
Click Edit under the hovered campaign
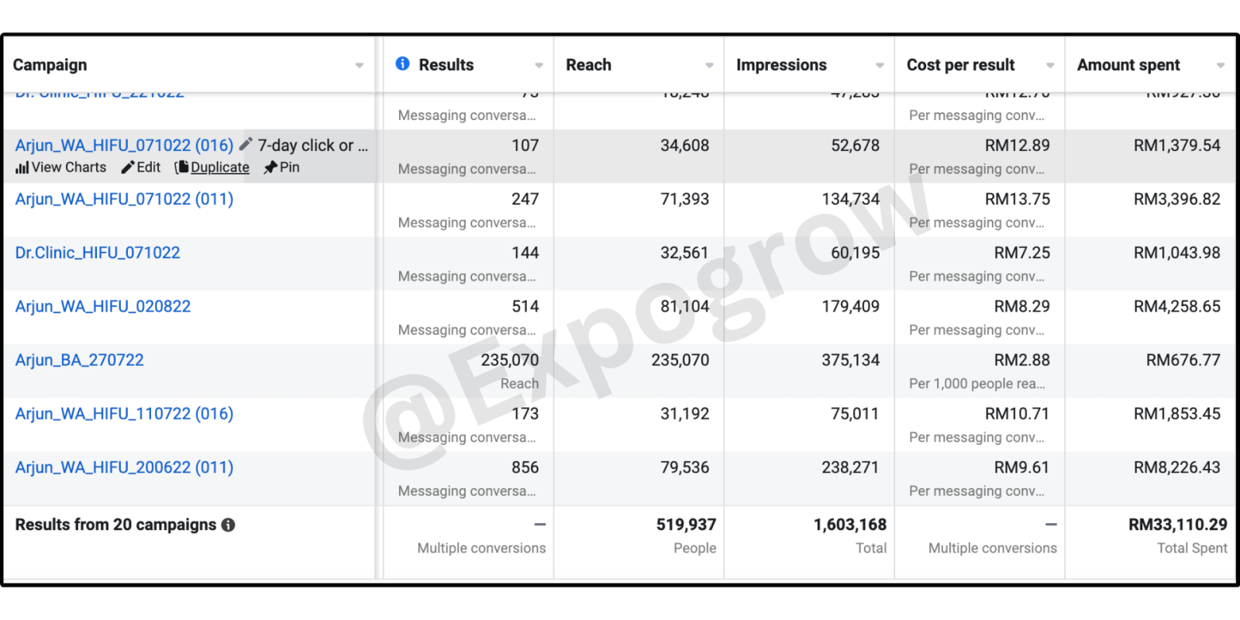(141, 167)
